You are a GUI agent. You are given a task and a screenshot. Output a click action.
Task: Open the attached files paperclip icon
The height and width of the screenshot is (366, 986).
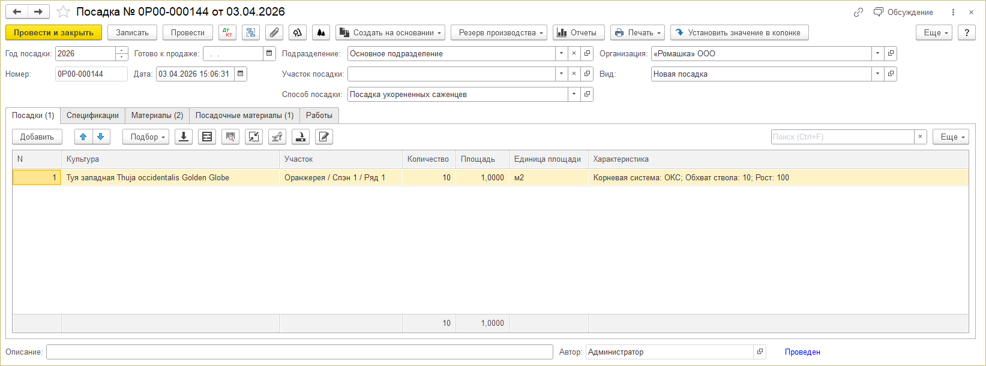click(x=274, y=32)
